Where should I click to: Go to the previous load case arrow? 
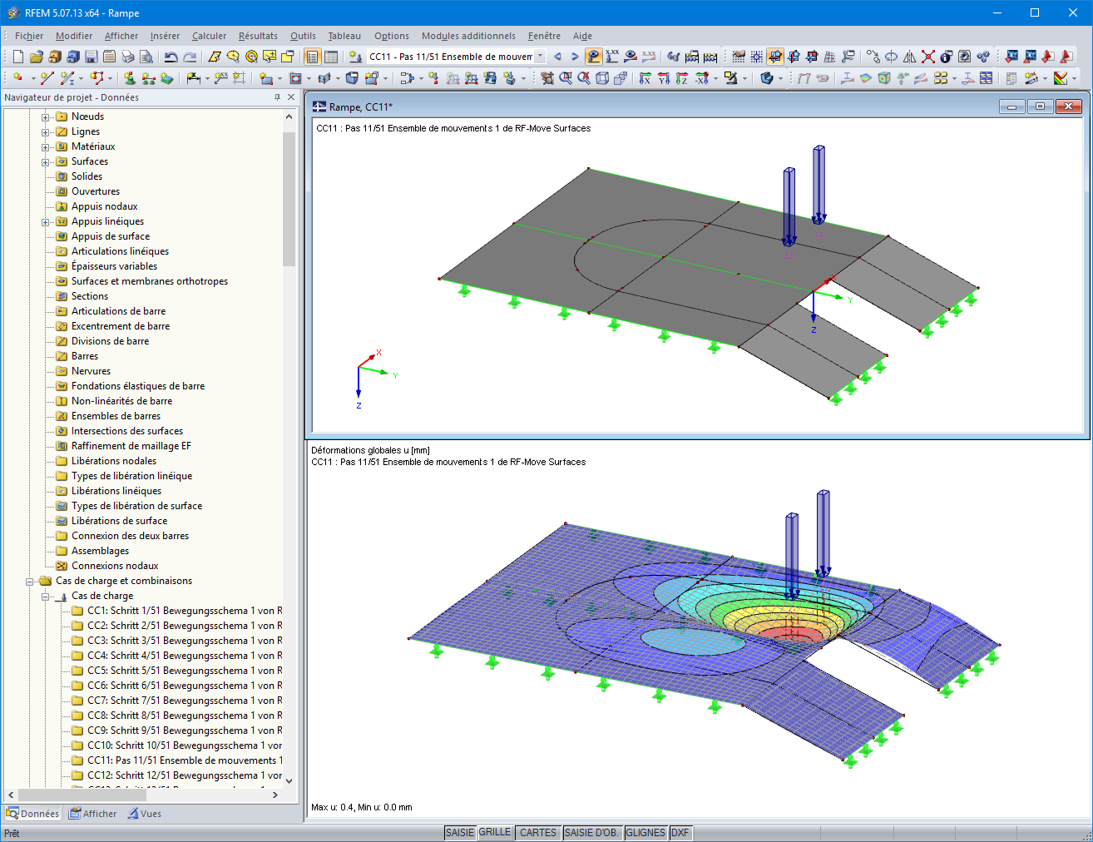tap(557, 57)
